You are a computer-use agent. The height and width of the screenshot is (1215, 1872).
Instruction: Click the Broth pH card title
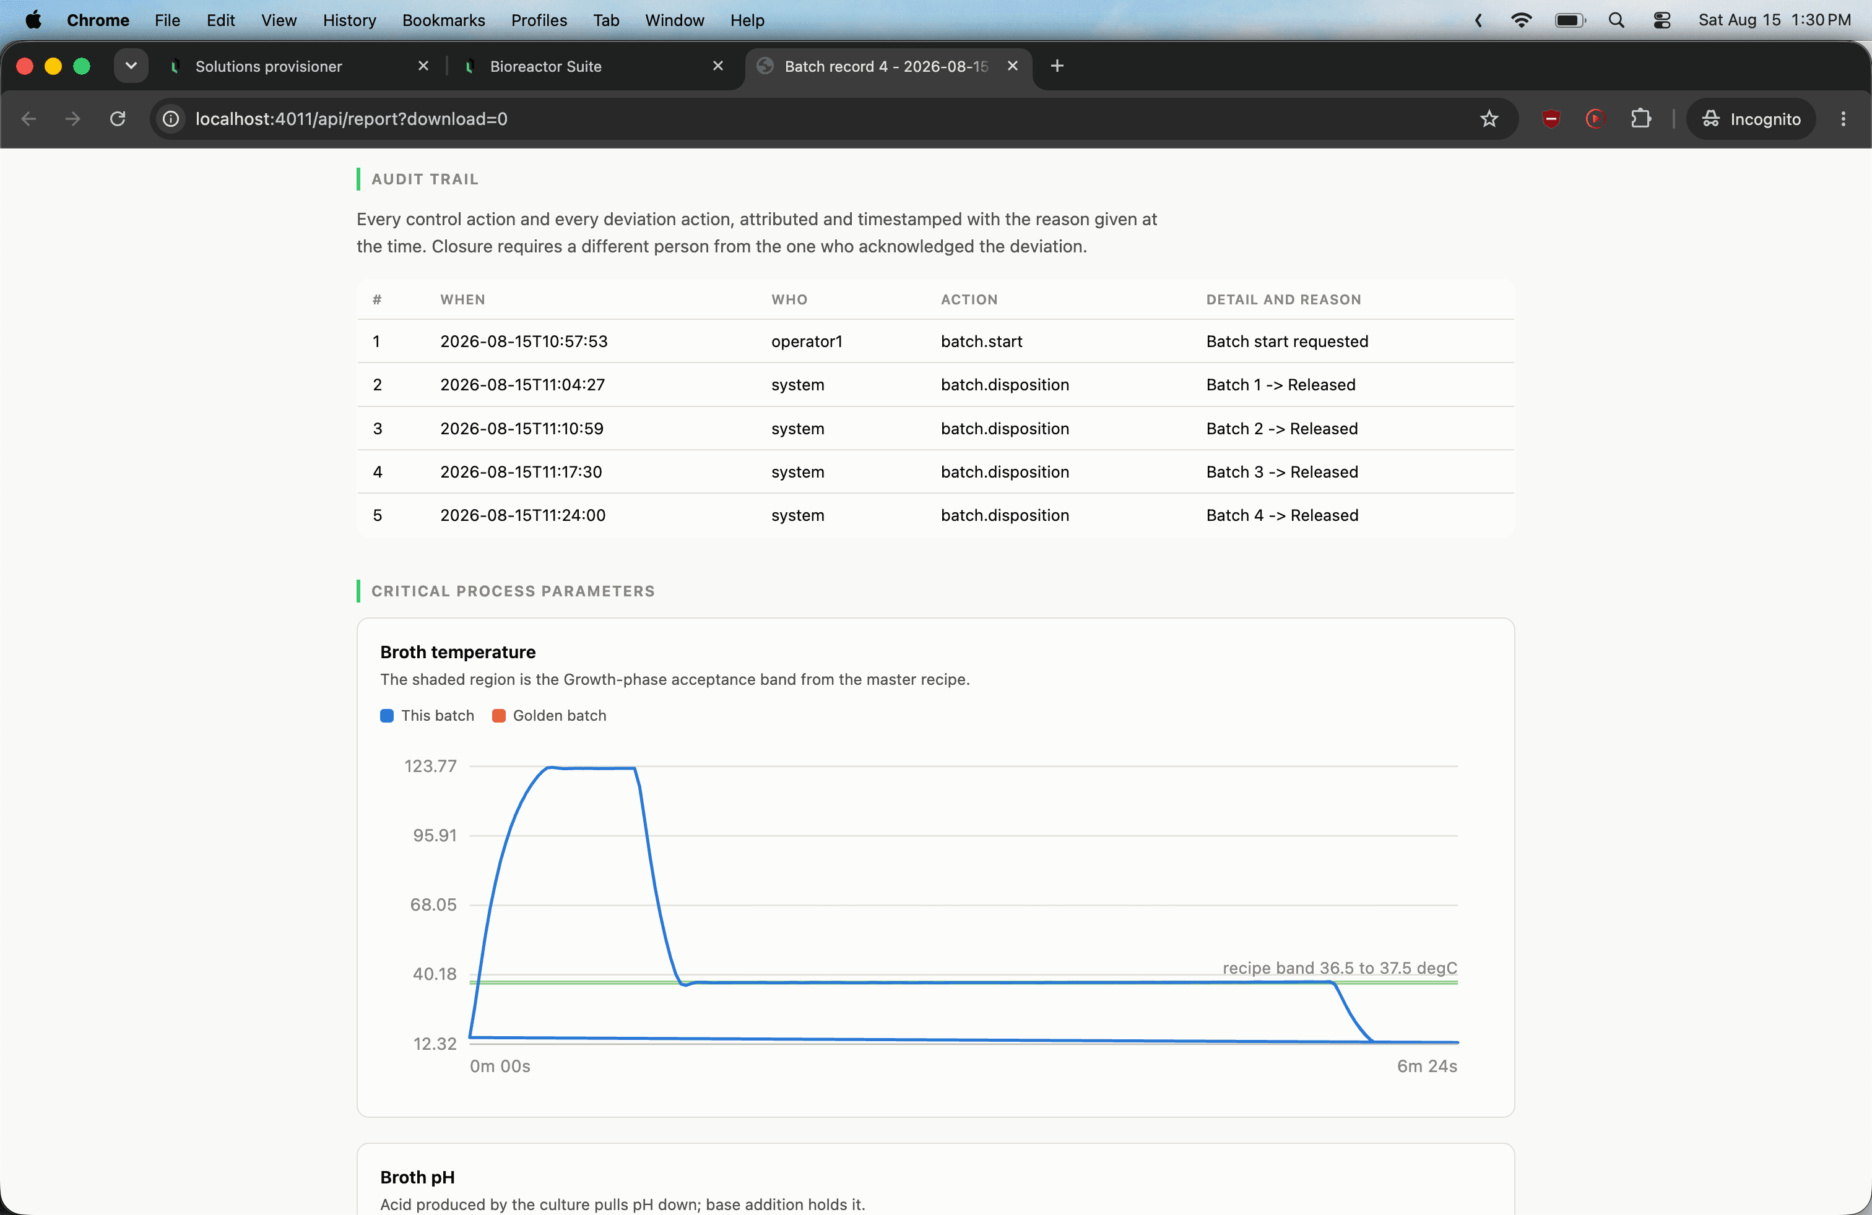tap(418, 1177)
